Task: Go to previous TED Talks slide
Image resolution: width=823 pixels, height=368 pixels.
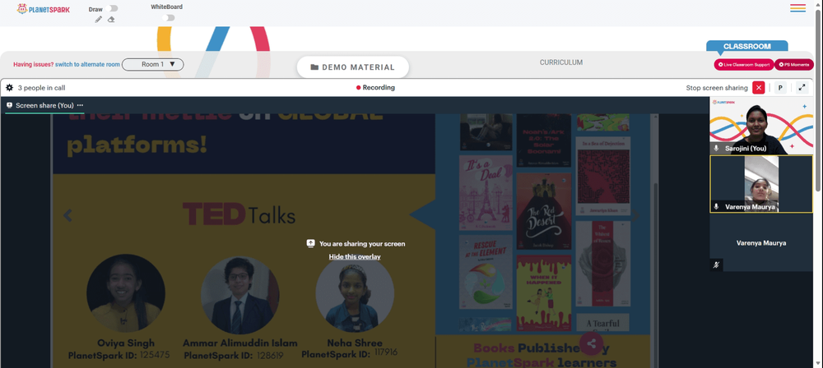Action: 67,215
